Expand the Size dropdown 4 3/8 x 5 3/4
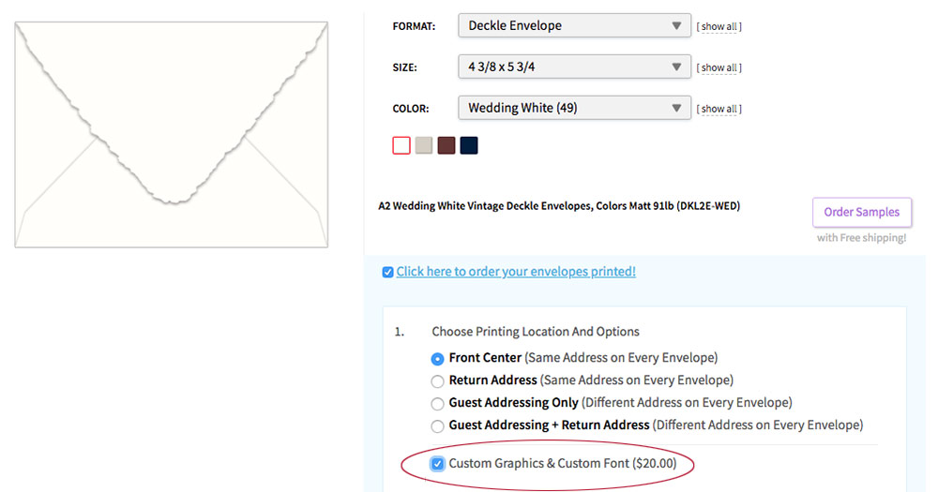 pos(574,67)
